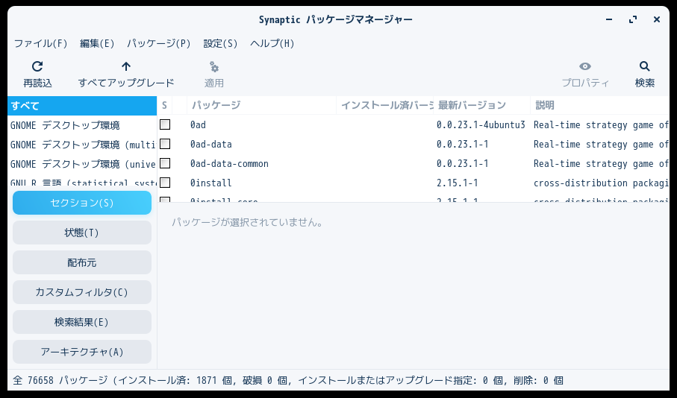
Task: Click the reload (再読込) toolbar icon
Action: click(37, 66)
